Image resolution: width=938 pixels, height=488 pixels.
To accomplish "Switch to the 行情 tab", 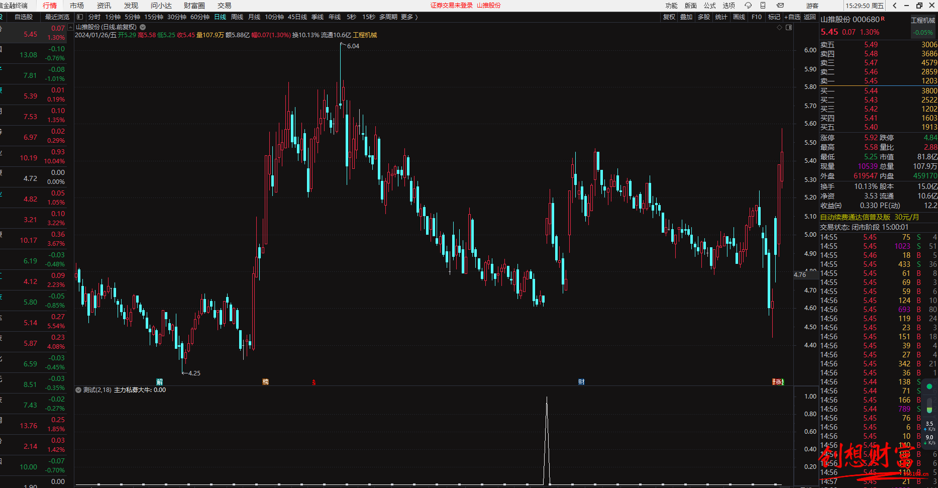I will tap(50, 6).
